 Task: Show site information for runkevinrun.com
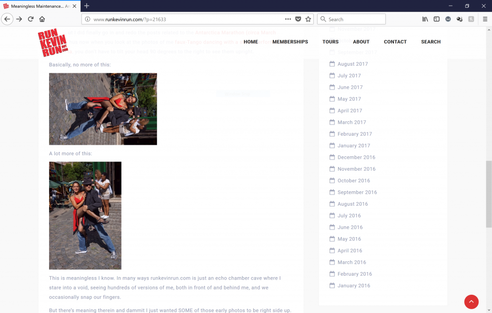(x=87, y=19)
